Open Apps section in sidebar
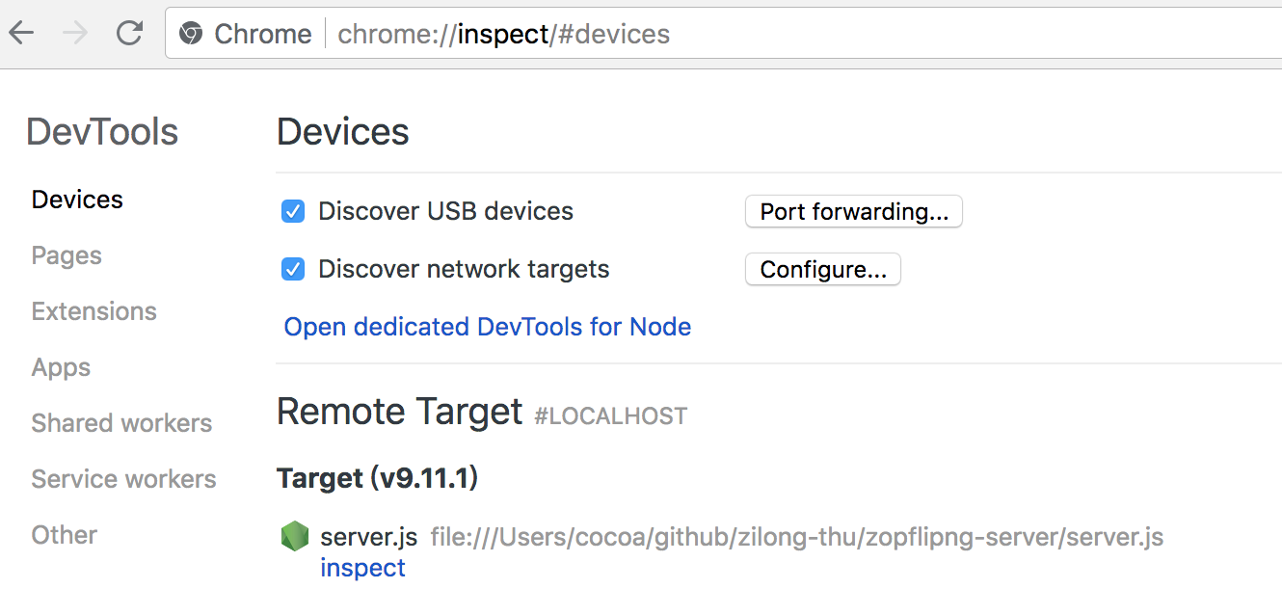Viewport: 1282px width, 615px height. click(61, 367)
